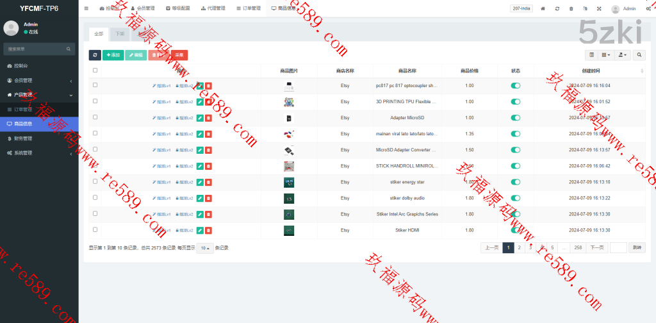Check the select-all checkbox in table header
The width and height of the screenshot is (656, 323).
click(95, 70)
